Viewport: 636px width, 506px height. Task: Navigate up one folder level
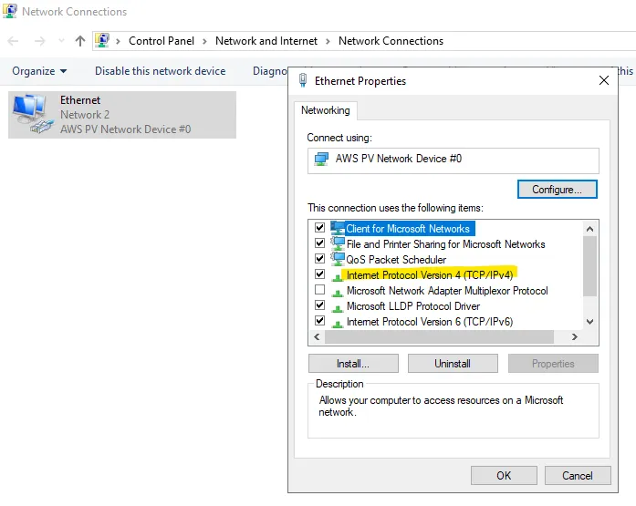[80, 41]
